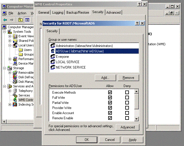Click the permissions list scroll down arrow
Screen dimensions: 184x146
pos(136,119)
